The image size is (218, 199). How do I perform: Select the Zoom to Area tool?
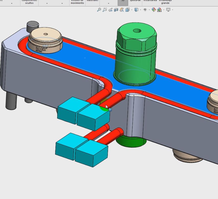[x=105, y=10]
